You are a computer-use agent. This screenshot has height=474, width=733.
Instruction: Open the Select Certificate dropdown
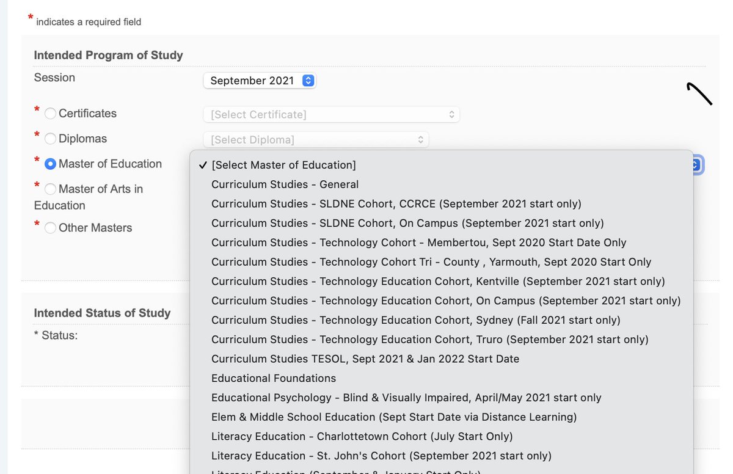331,114
